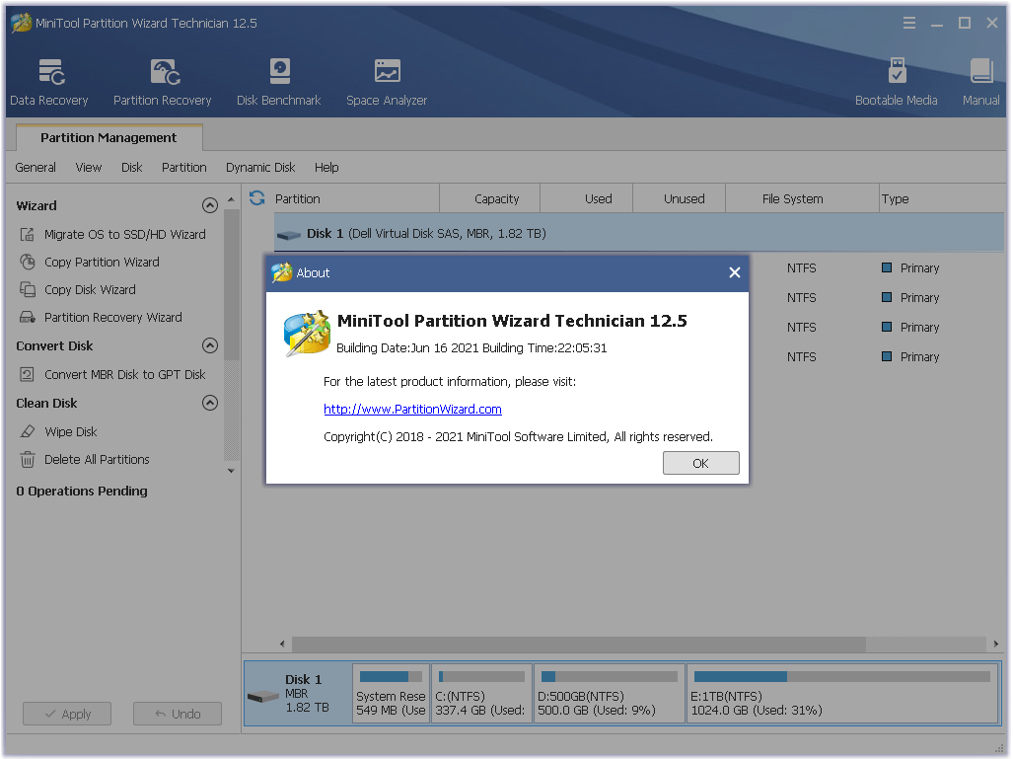Click the 0 Operations Pending label

pos(82,492)
